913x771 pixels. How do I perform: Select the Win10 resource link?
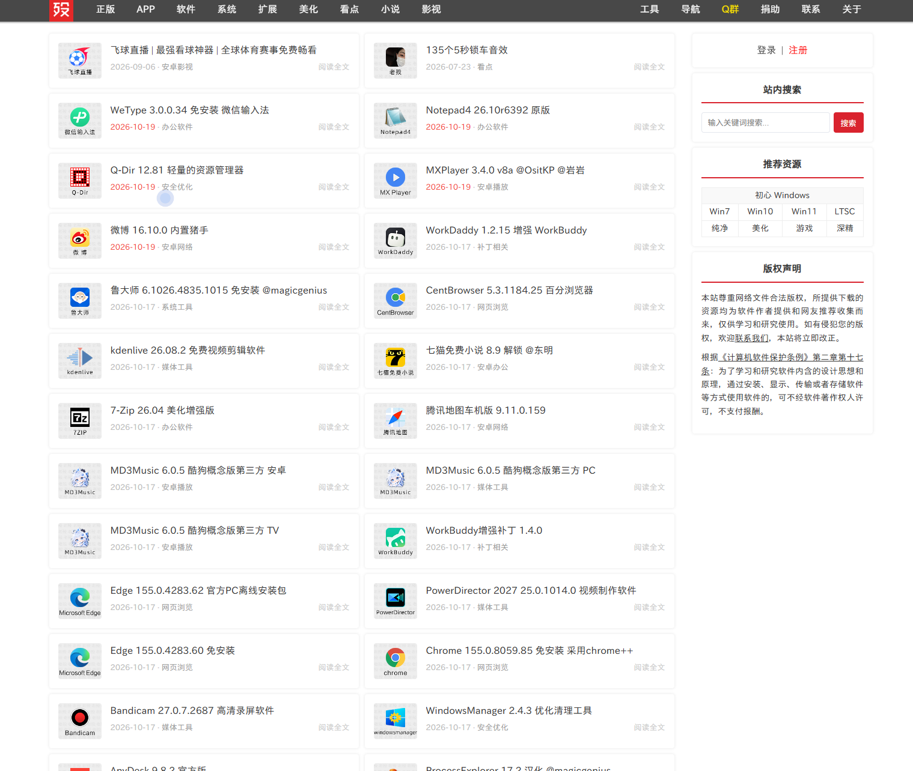760,211
